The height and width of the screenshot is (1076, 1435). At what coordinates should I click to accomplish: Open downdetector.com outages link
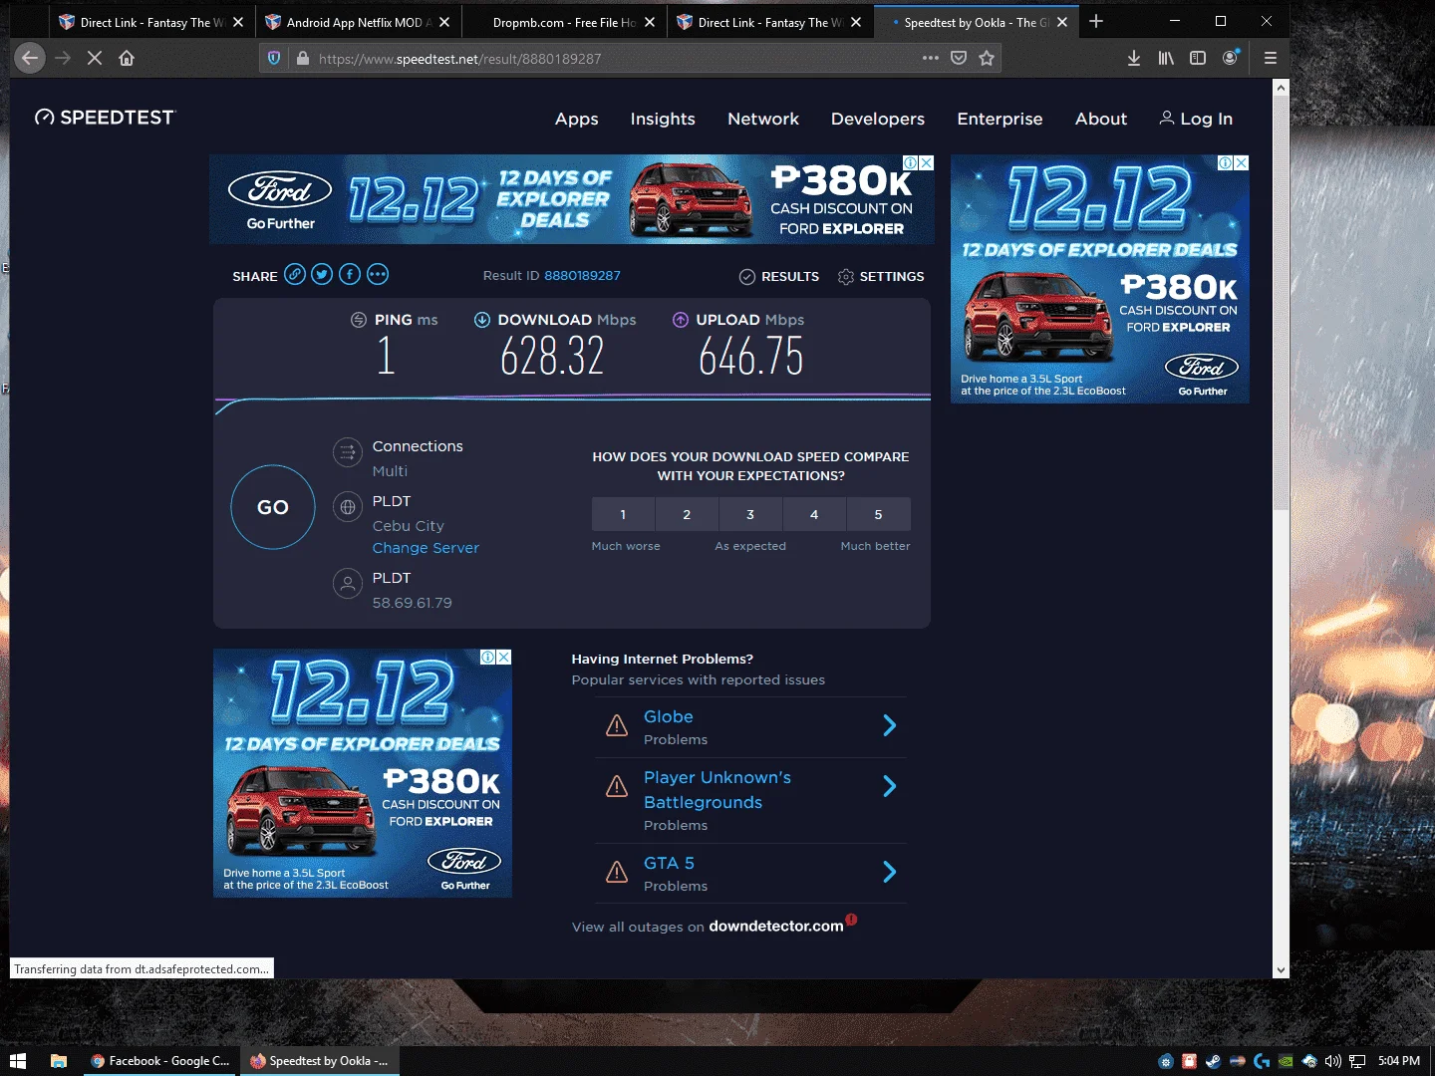pyautogui.click(x=776, y=926)
